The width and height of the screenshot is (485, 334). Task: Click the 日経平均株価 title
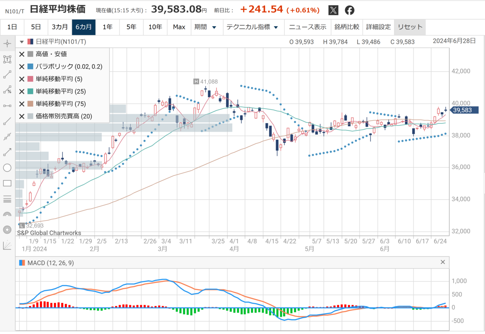click(x=57, y=9)
